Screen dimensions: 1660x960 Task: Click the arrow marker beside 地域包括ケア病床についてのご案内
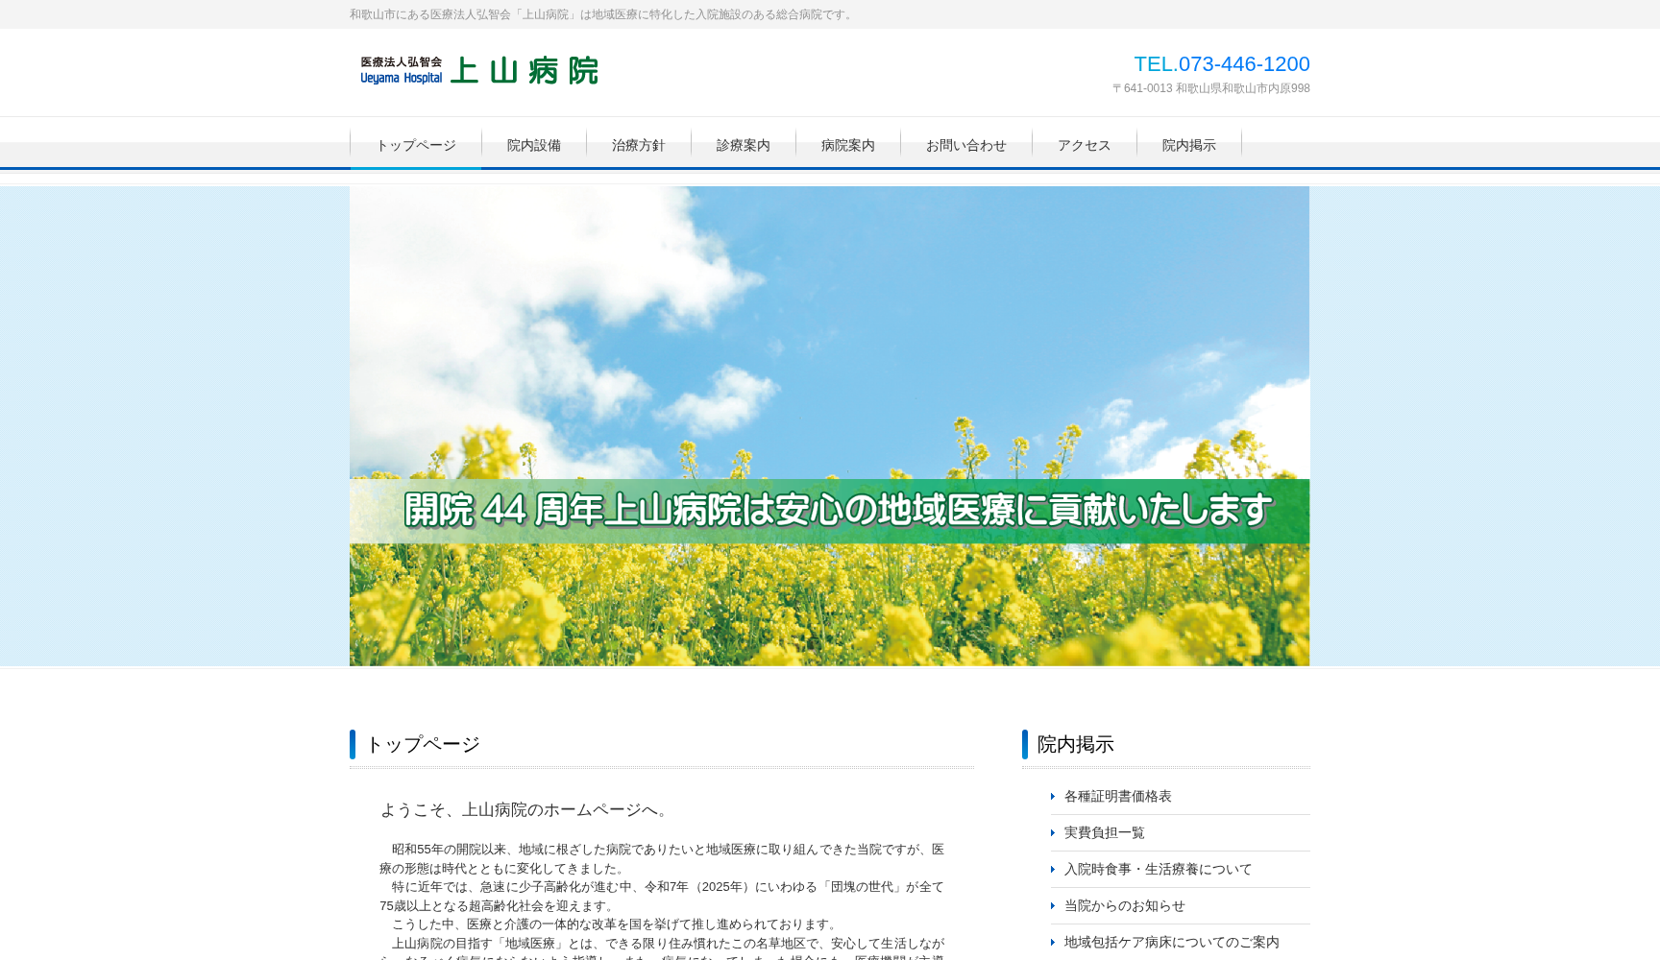[x=1053, y=942]
